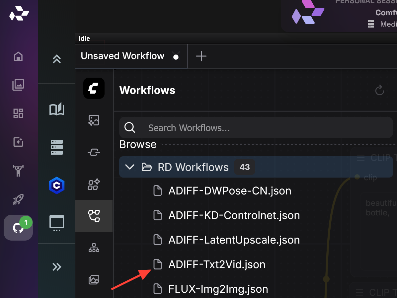Open the node library squares sparkle icon
This screenshot has height=298, width=397.
94,184
